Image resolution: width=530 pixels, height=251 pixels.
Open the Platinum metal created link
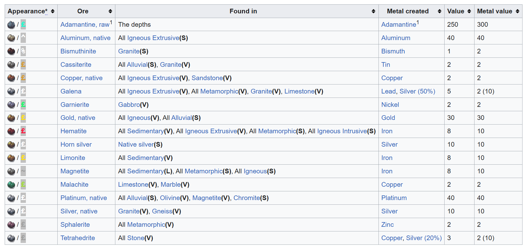click(x=394, y=198)
